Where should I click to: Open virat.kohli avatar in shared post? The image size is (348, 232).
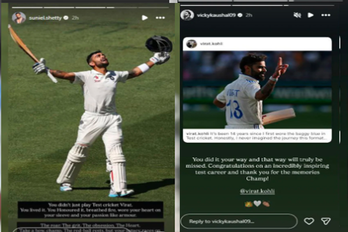191,44
